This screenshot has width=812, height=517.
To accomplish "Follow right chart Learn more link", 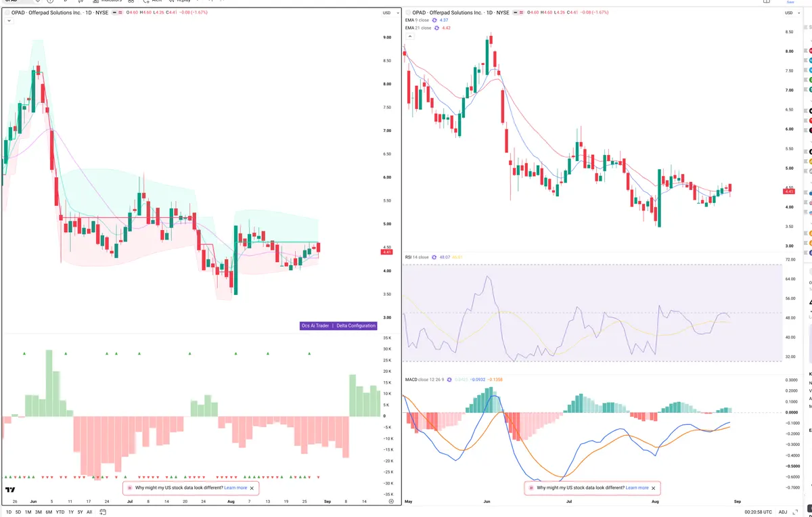I will click(637, 488).
